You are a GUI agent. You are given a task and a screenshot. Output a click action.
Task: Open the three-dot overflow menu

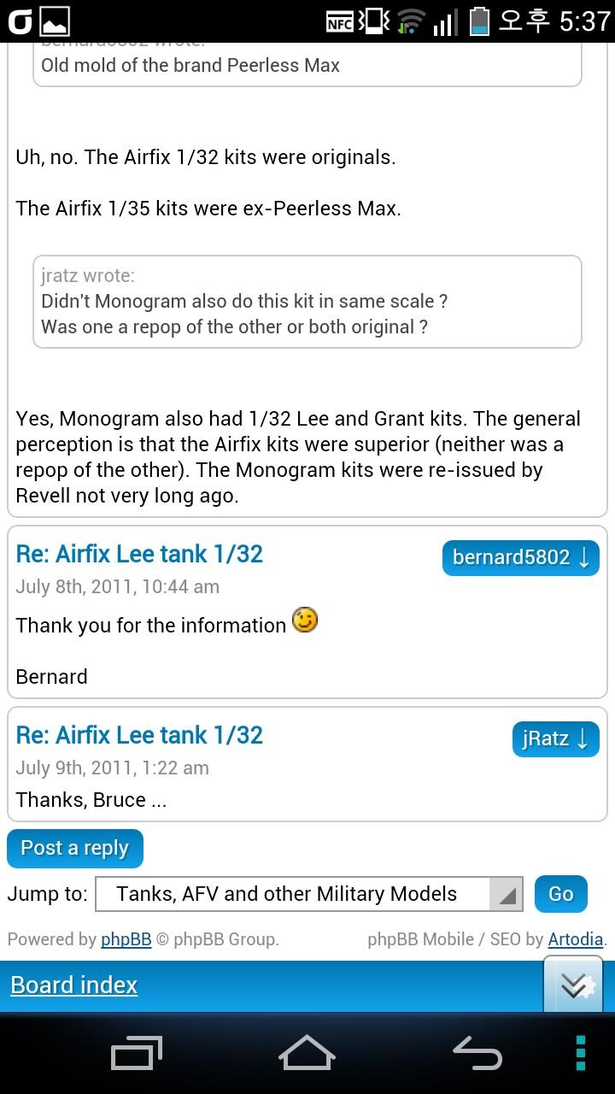pyautogui.click(x=581, y=1054)
